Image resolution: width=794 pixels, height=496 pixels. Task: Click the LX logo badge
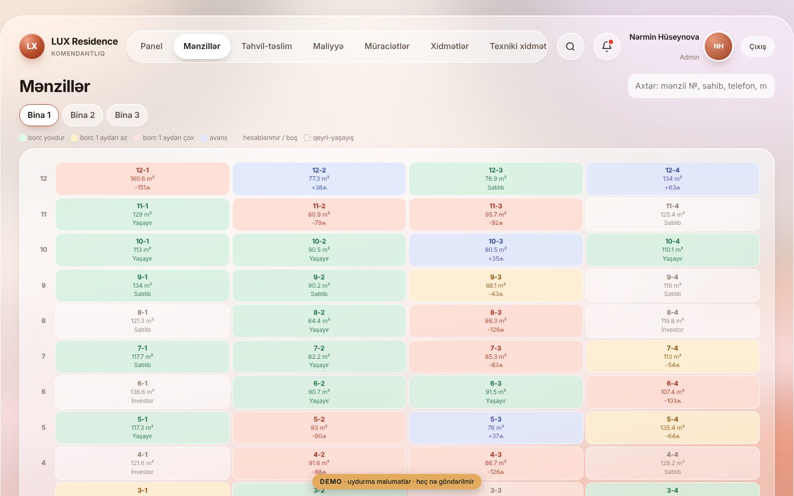(x=32, y=46)
